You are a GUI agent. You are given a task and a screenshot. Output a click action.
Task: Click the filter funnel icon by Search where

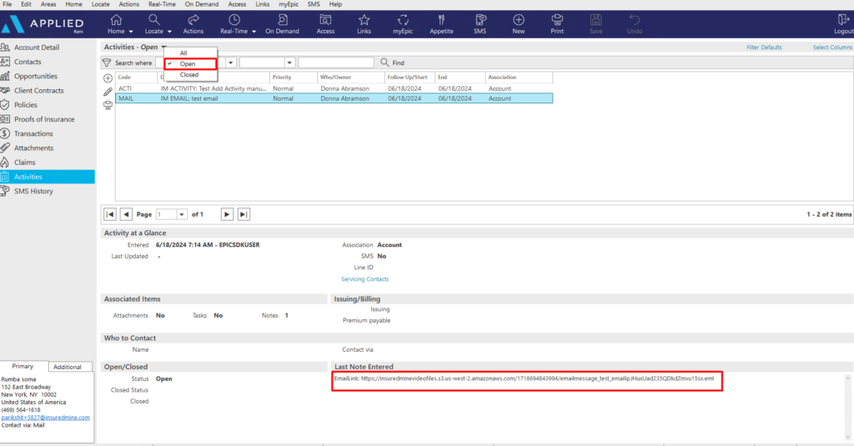(107, 63)
